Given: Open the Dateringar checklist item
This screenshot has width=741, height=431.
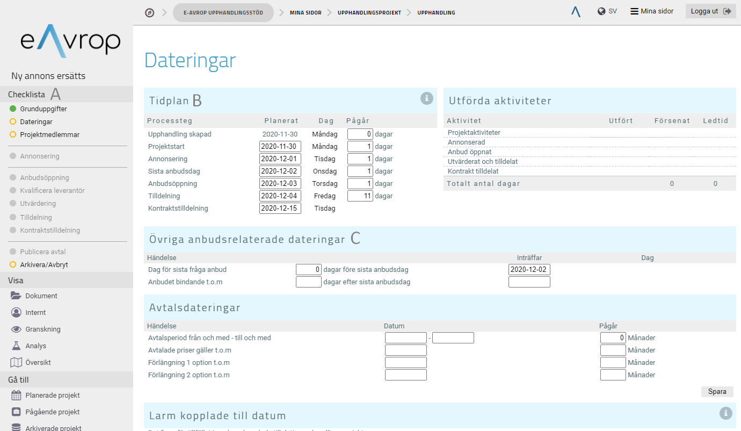Looking at the screenshot, I should [37, 122].
